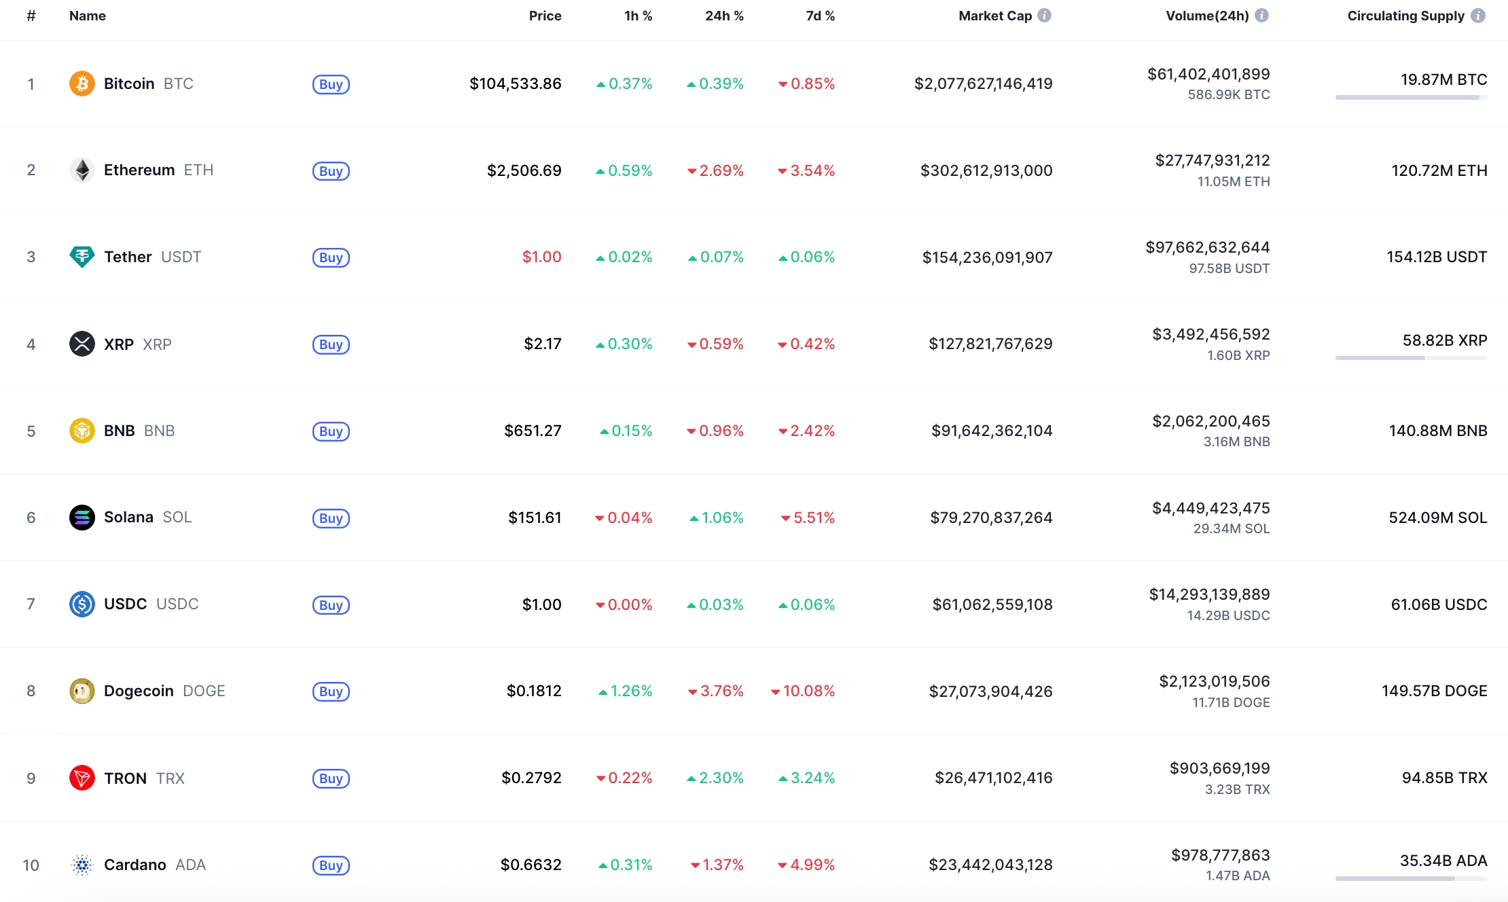Click the Buy button for USDC

331,605
